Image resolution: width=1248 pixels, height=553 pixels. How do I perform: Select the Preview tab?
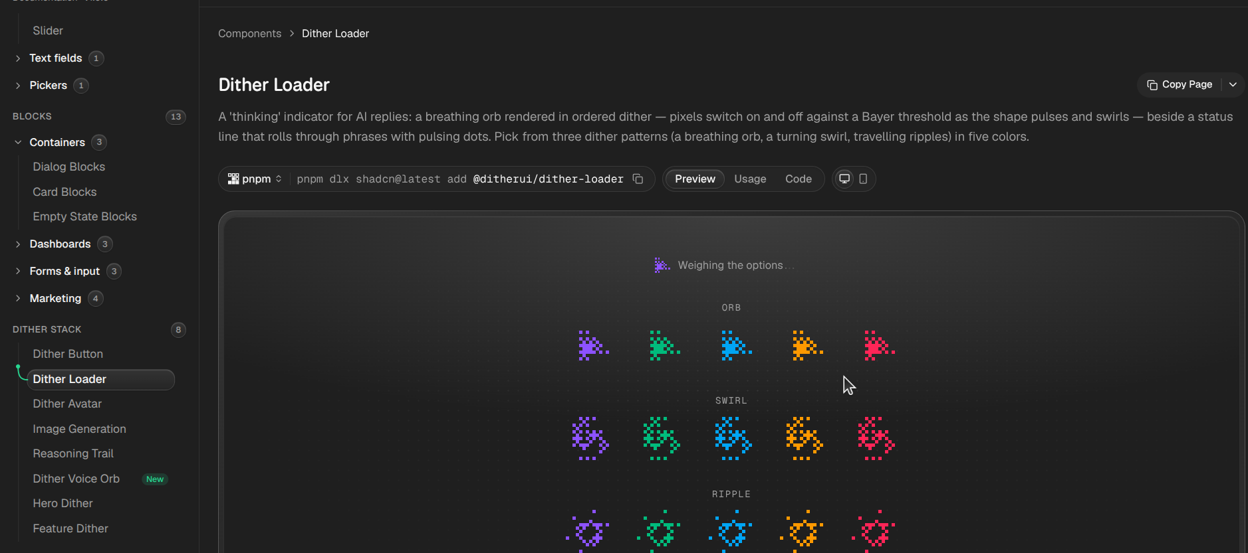tap(695, 179)
